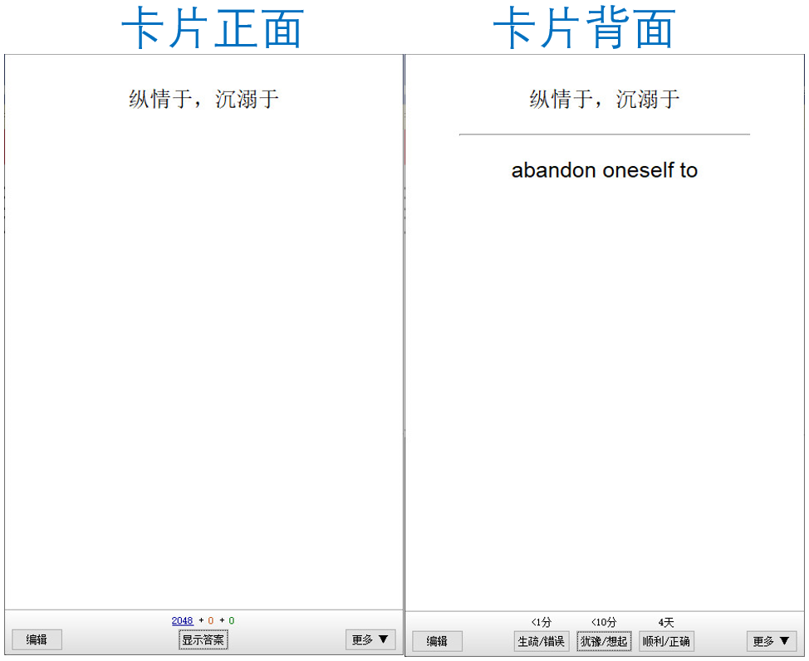809x661 pixels.
Task: Click the question text 纵情于，沉溺于 on card front
Action: pyautogui.click(x=203, y=99)
